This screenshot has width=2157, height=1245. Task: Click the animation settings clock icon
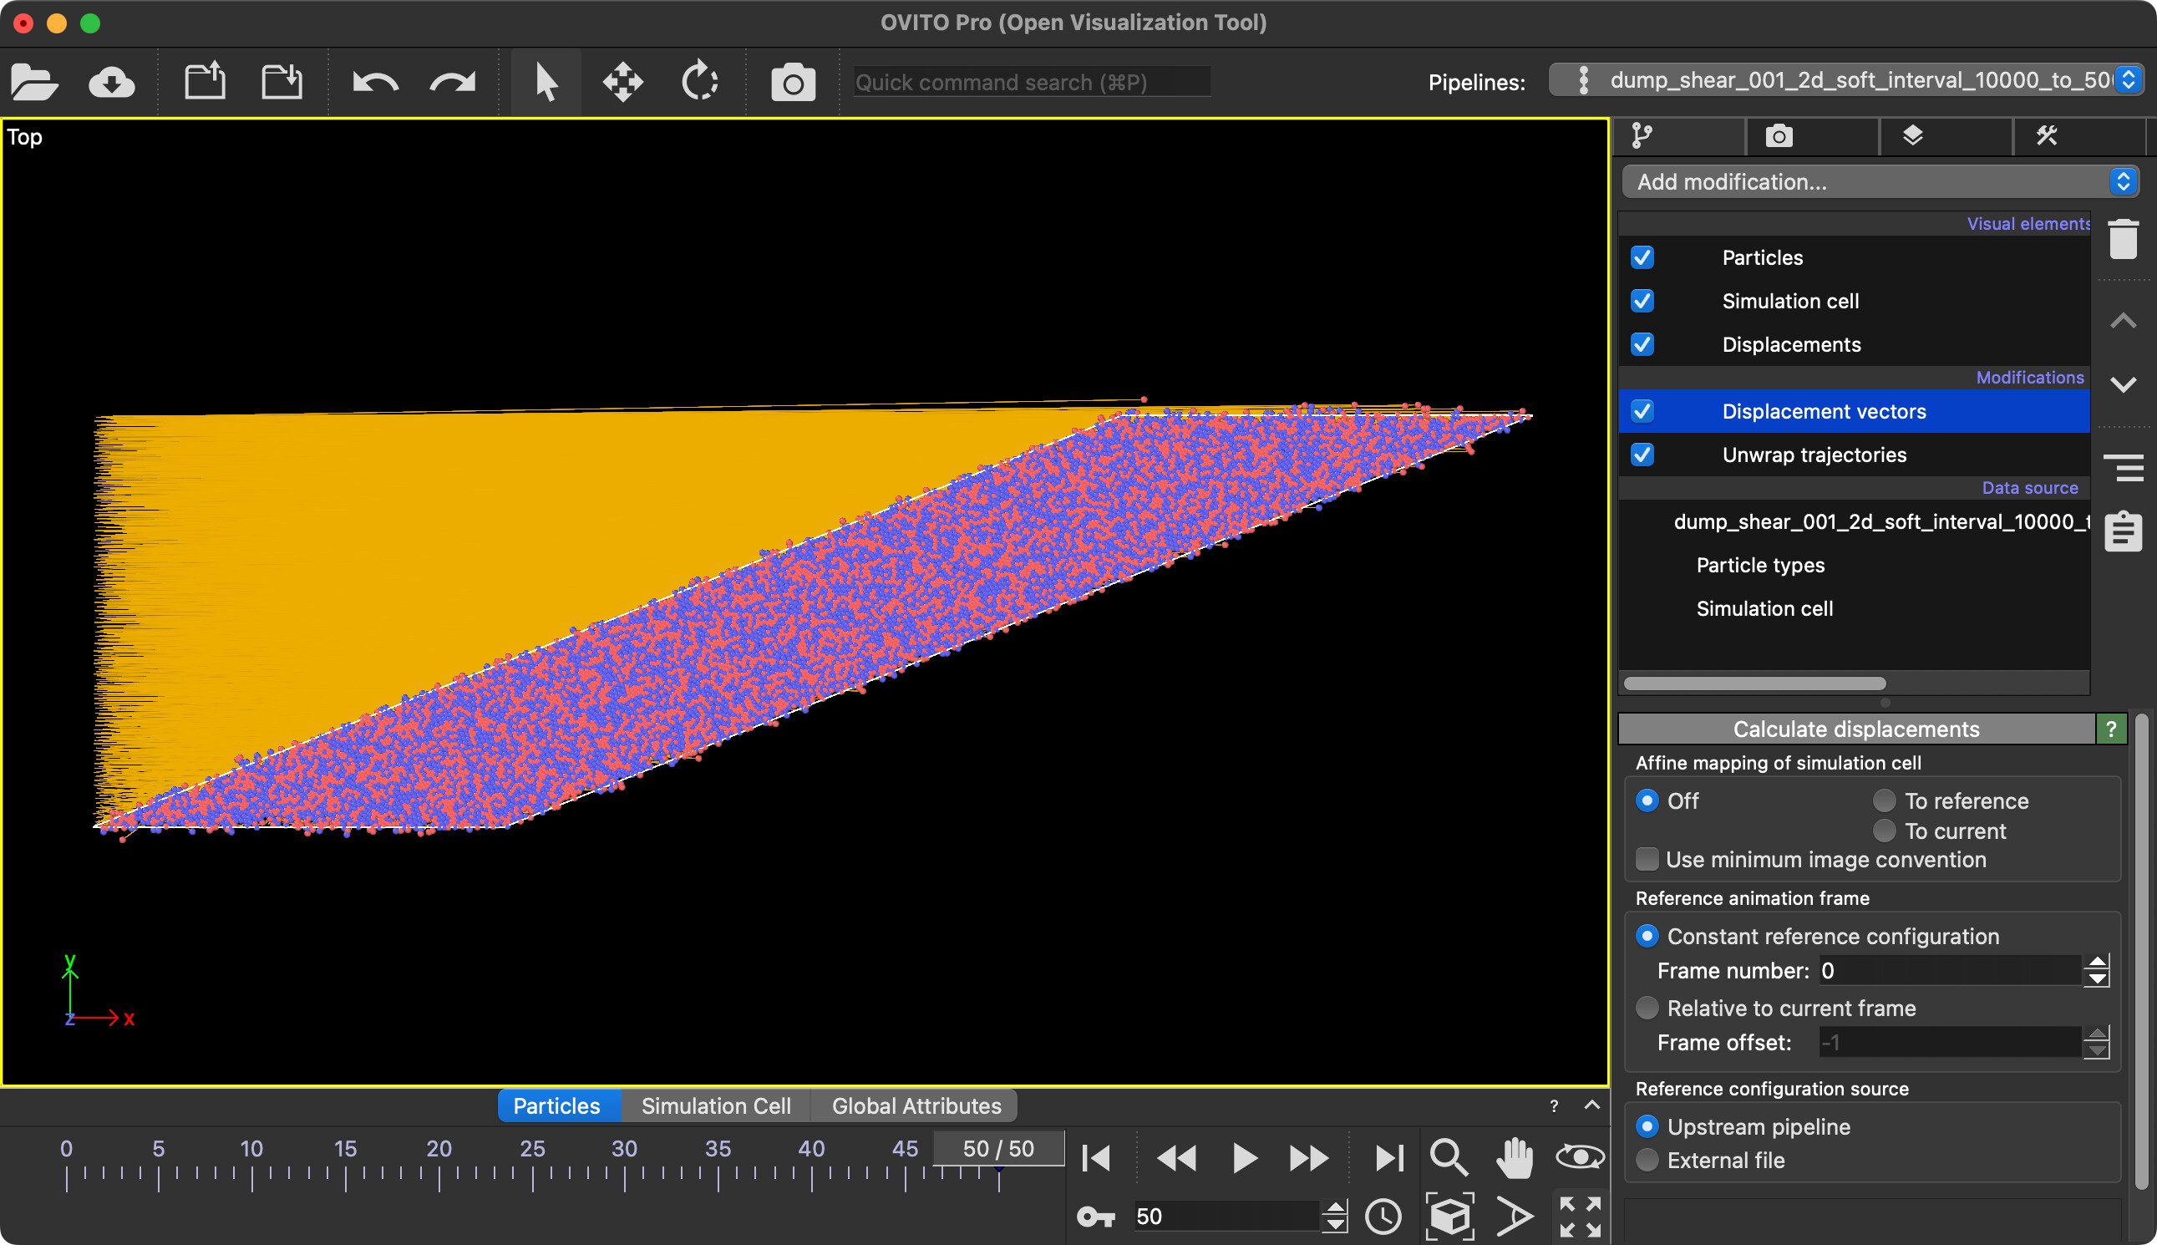coord(1383,1216)
